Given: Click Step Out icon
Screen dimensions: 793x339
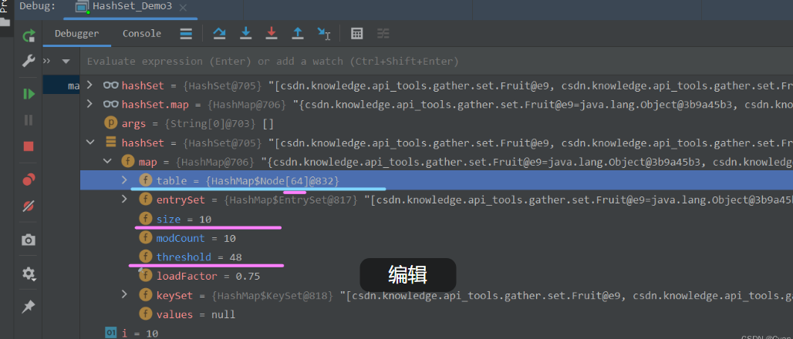Looking at the screenshot, I should pyautogui.click(x=298, y=33).
